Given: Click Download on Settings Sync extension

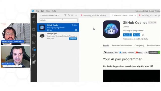Looking at the screenshot, I should [x=73, y=39].
